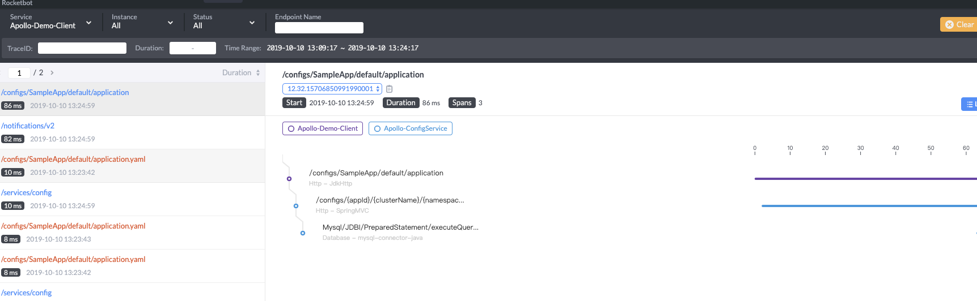Toggle the Apollo-ConfigService service legend
977x301 pixels.
411,128
